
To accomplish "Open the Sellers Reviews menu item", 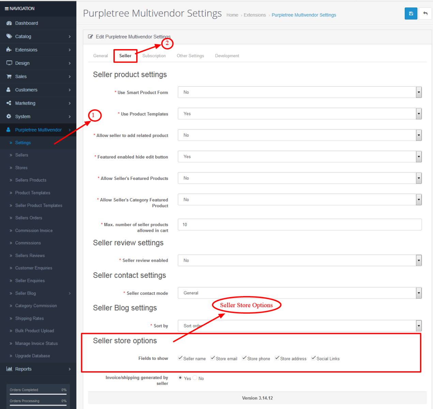I will tap(30, 255).
